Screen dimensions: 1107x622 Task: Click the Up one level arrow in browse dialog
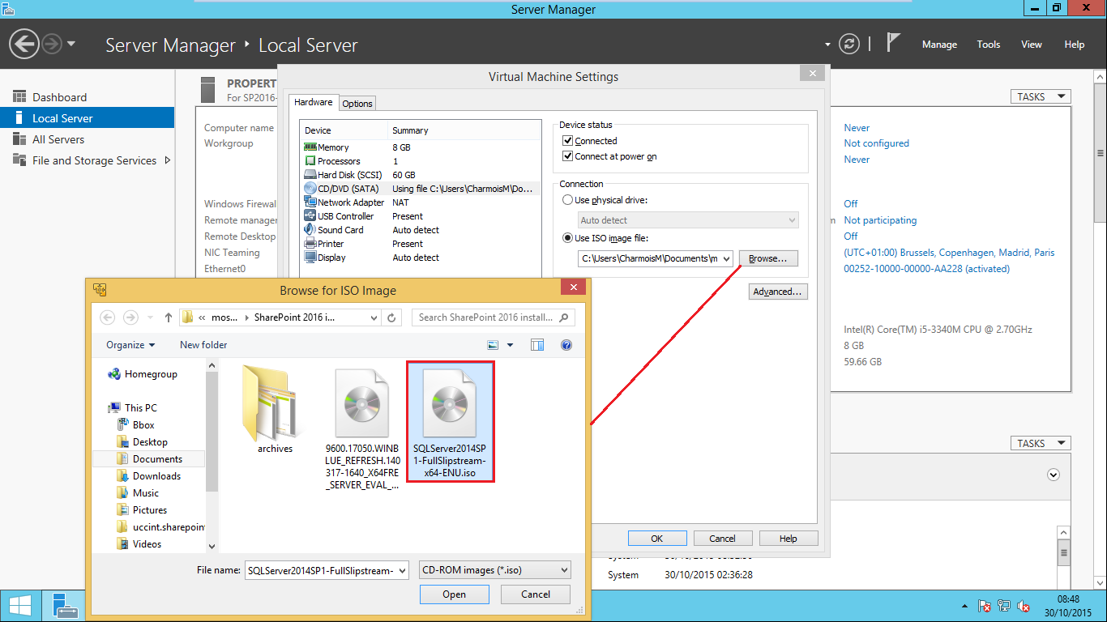169,317
